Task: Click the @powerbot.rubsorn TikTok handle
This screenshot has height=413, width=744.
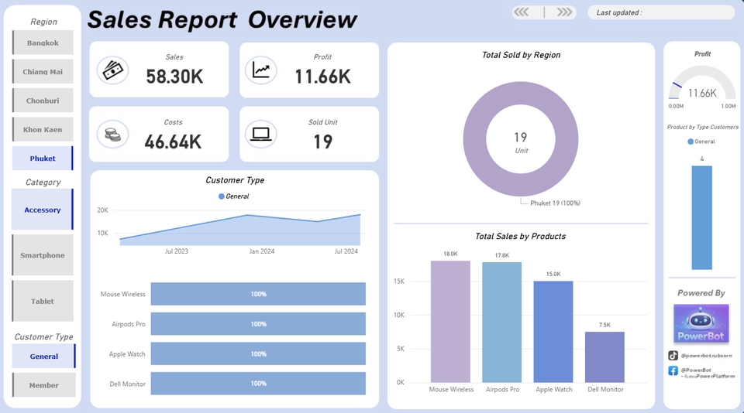Action: pos(706,356)
